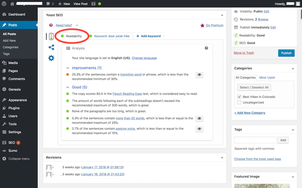Click the second revision author avatar
Viewport: 302px width, 188px height.
49,174
